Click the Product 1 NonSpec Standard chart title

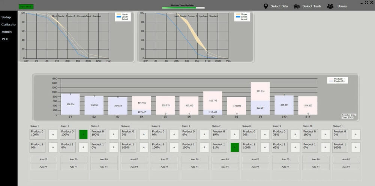tap(196, 16)
